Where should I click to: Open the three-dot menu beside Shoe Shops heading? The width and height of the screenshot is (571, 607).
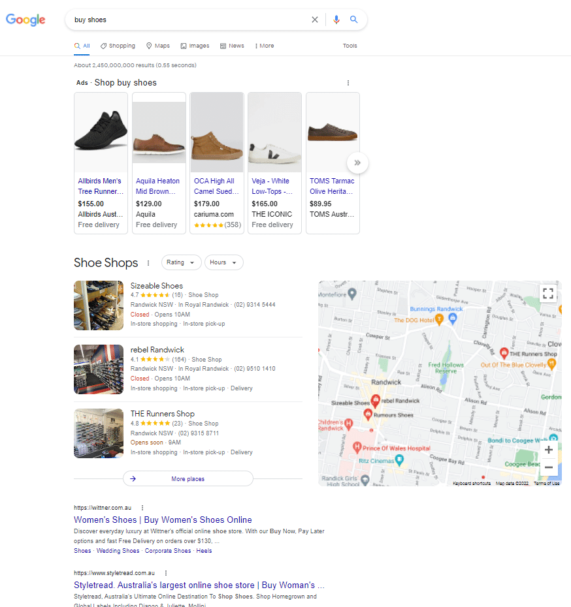pyautogui.click(x=148, y=262)
